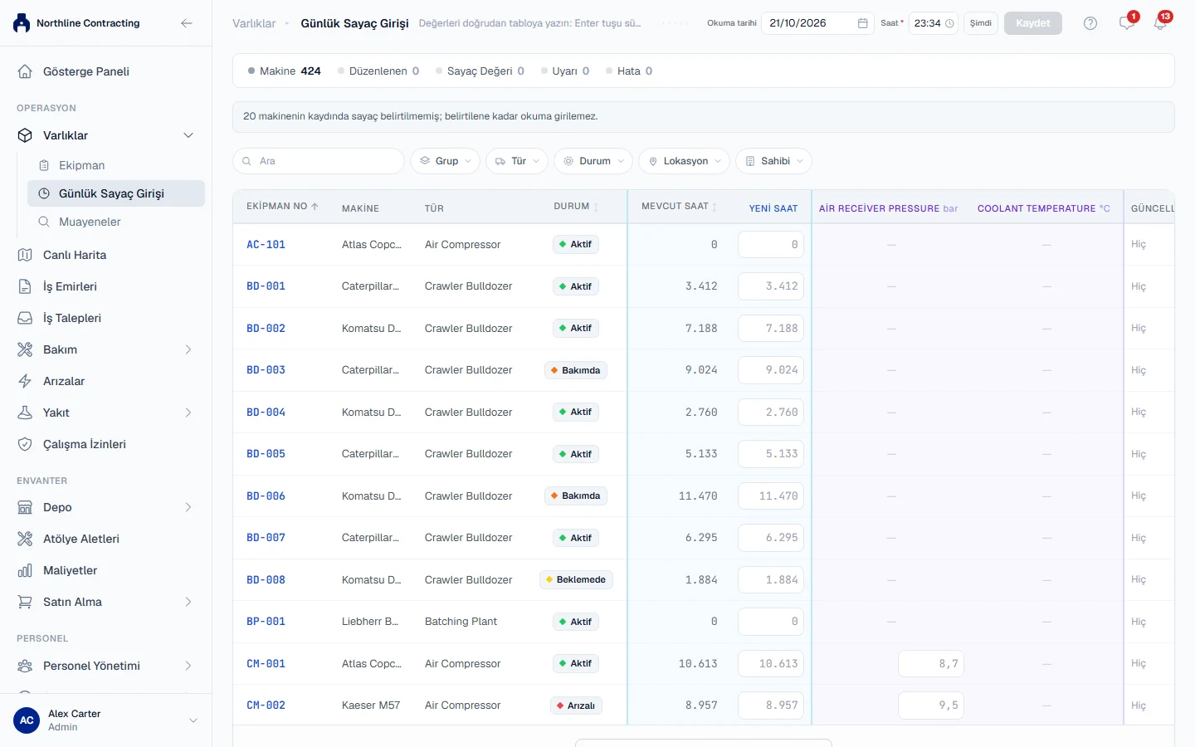Click the Ara search field
Screen dimensions: 1195x747
pyautogui.click(x=319, y=161)
